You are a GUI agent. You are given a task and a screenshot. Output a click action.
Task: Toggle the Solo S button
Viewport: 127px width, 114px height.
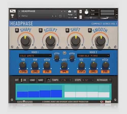pyautogui.click(x=81, y=11)
